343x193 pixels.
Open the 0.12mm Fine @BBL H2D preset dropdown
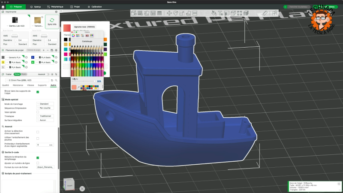point(27,80)
